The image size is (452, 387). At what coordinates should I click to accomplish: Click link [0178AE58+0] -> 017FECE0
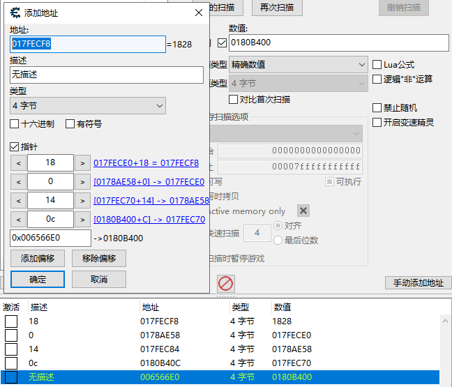coord(149,182)
